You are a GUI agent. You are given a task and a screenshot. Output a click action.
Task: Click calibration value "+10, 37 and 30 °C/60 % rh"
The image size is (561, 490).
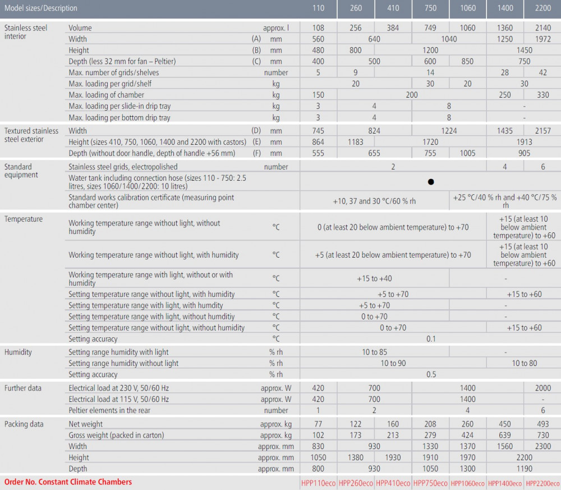(x=374, y=201)
